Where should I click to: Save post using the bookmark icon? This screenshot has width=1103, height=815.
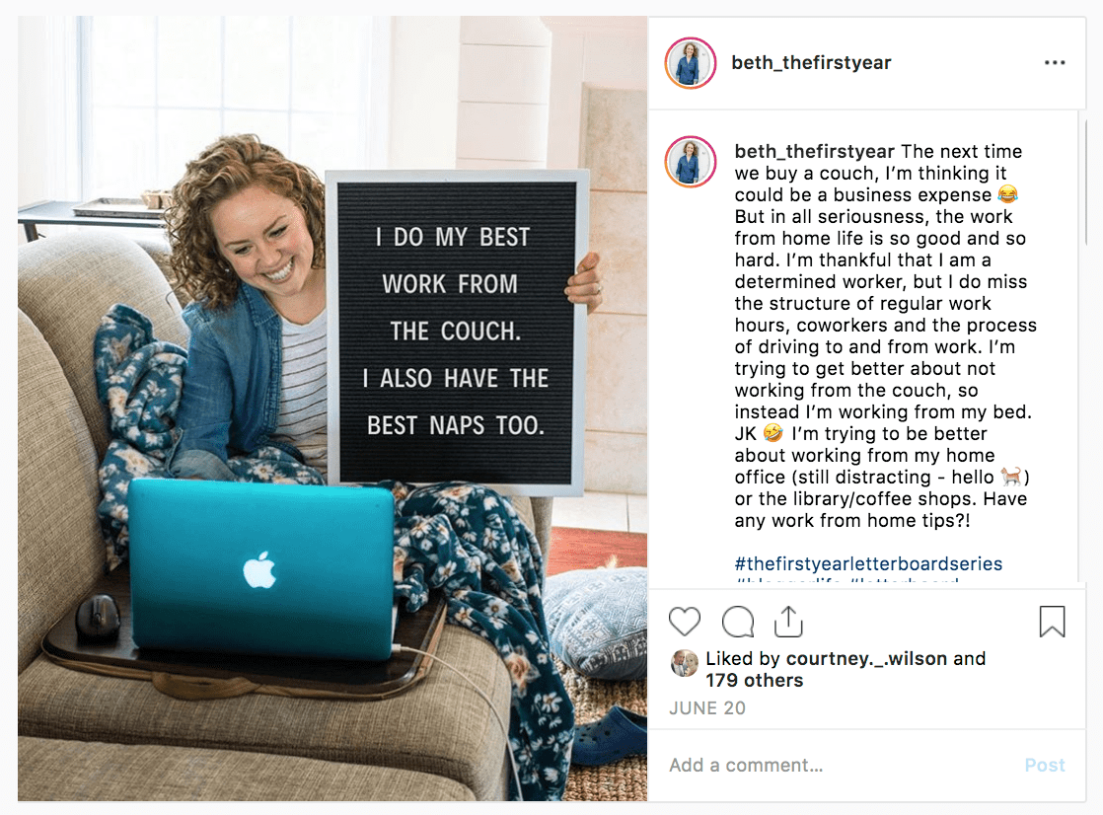(x=1053, y=622)
